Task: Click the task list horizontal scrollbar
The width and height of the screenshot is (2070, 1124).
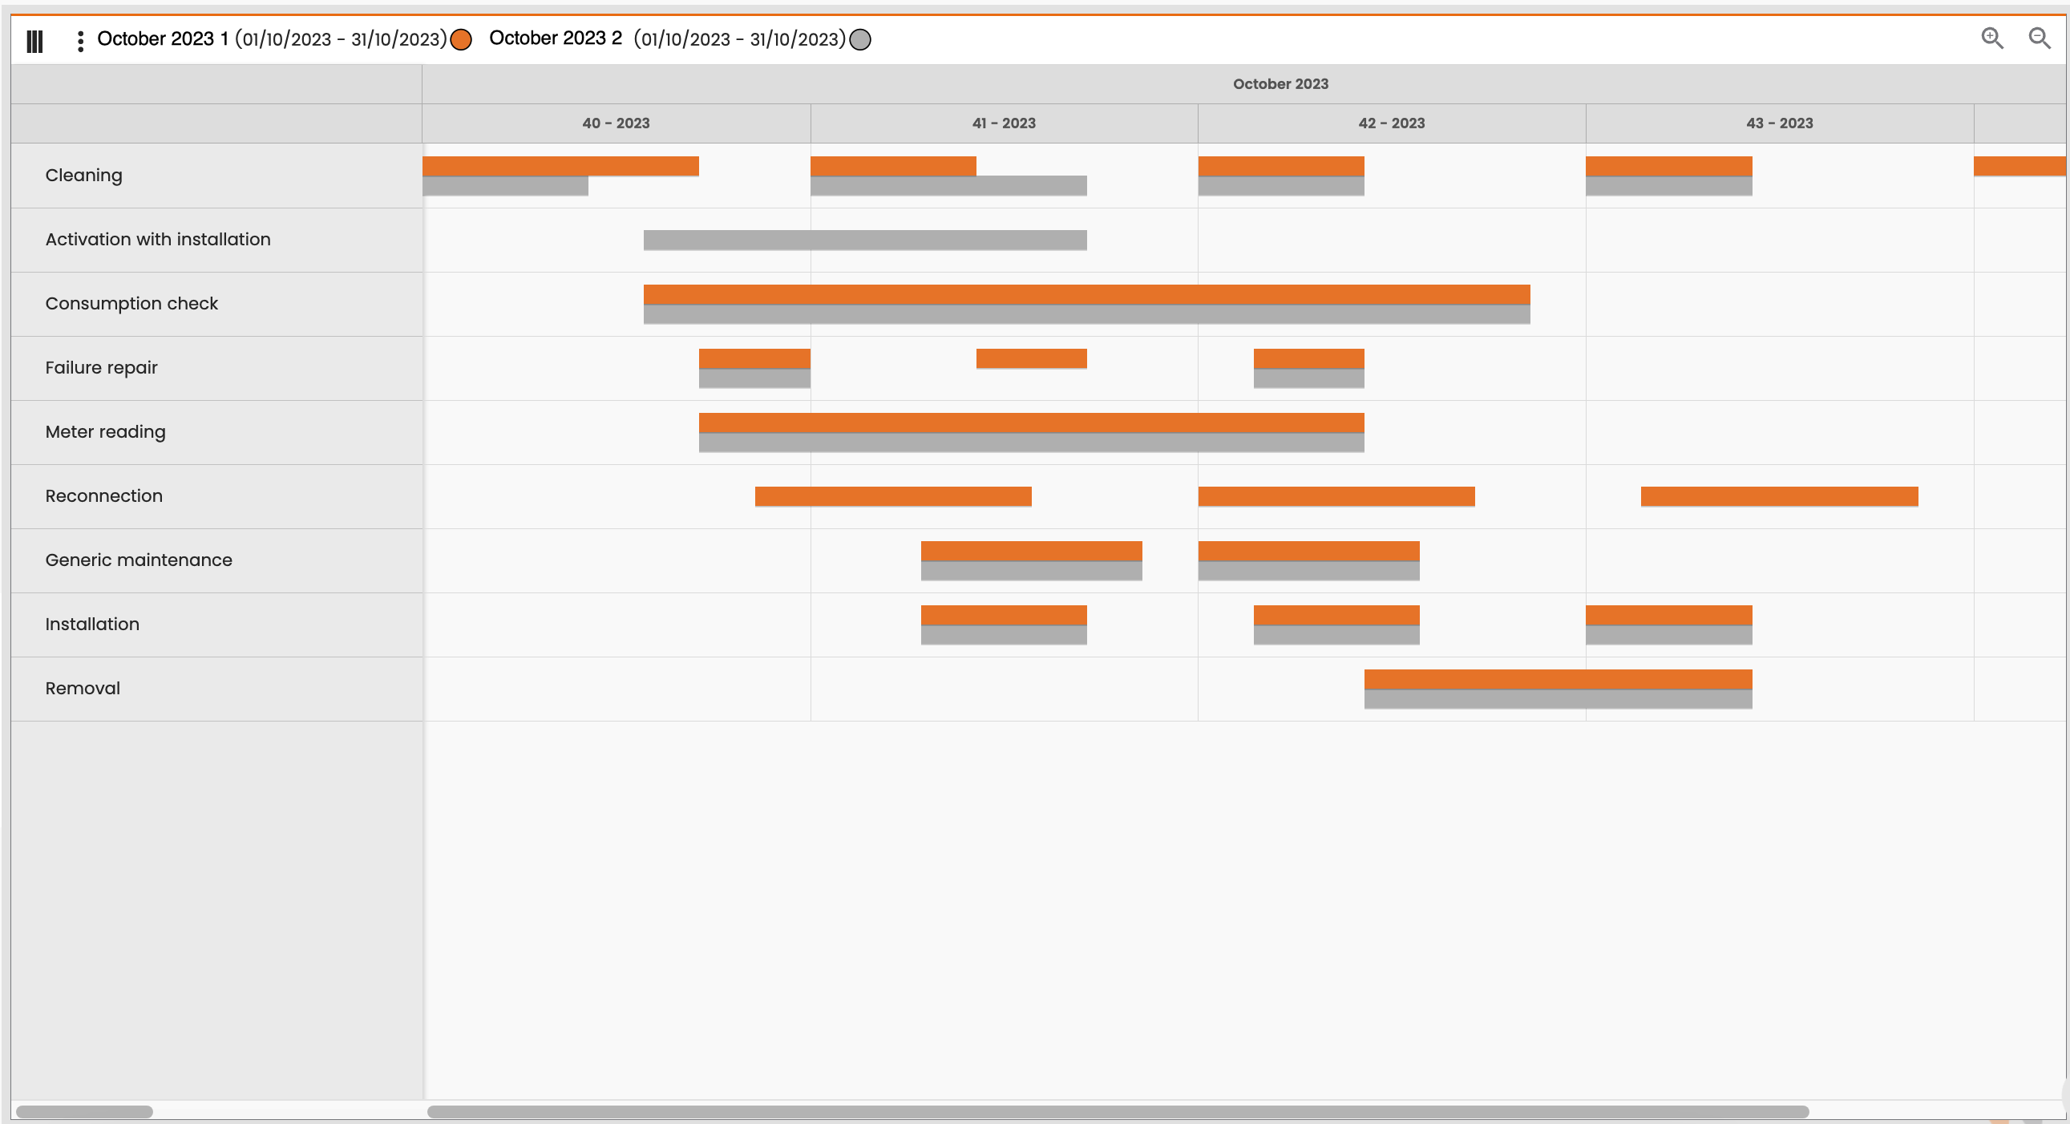Action: click(84, 1112)
